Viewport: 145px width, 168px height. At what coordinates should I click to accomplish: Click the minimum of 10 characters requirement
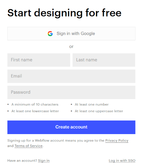35,104
